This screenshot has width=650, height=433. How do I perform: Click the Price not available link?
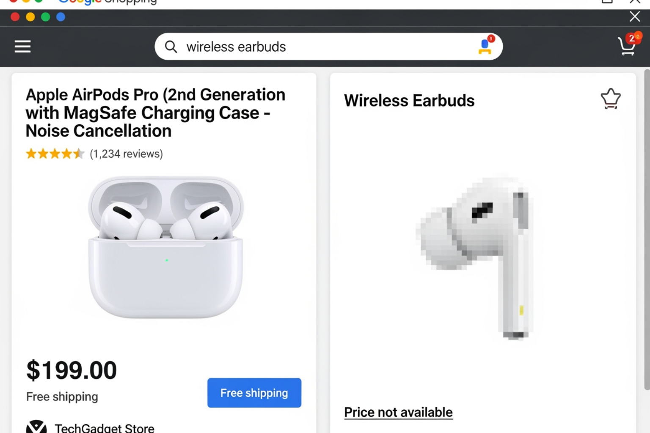(x=398, y=411)
